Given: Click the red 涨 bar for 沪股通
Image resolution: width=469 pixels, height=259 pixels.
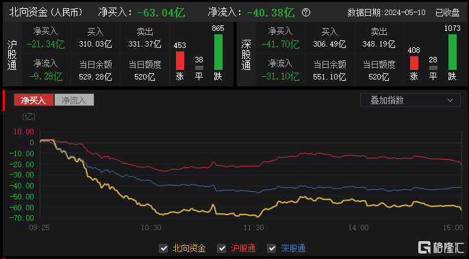Looking at the screenshot, I should 180,60.
